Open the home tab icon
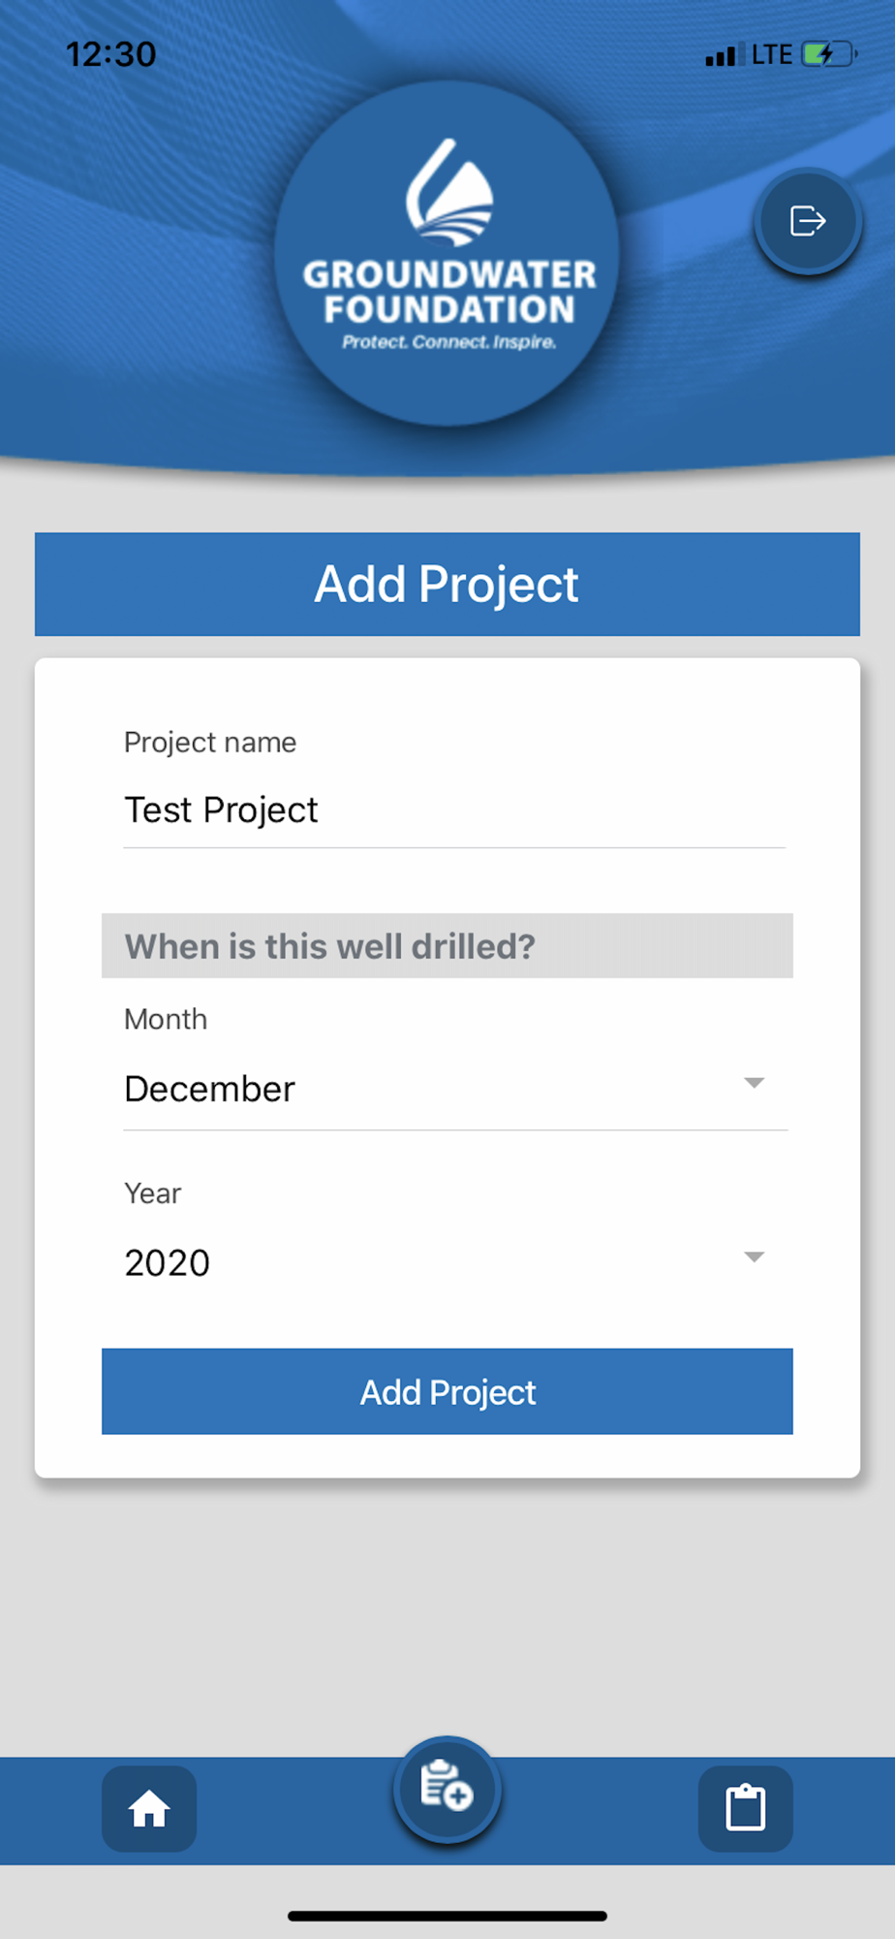This screenshot has height=1939, width=895. pos(149,1809)
